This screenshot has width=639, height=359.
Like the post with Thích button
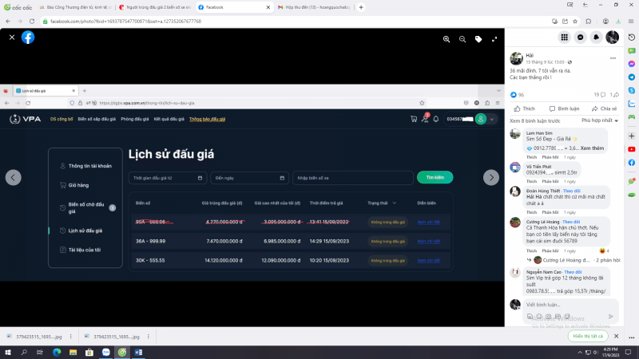click(x=525, y=108)
